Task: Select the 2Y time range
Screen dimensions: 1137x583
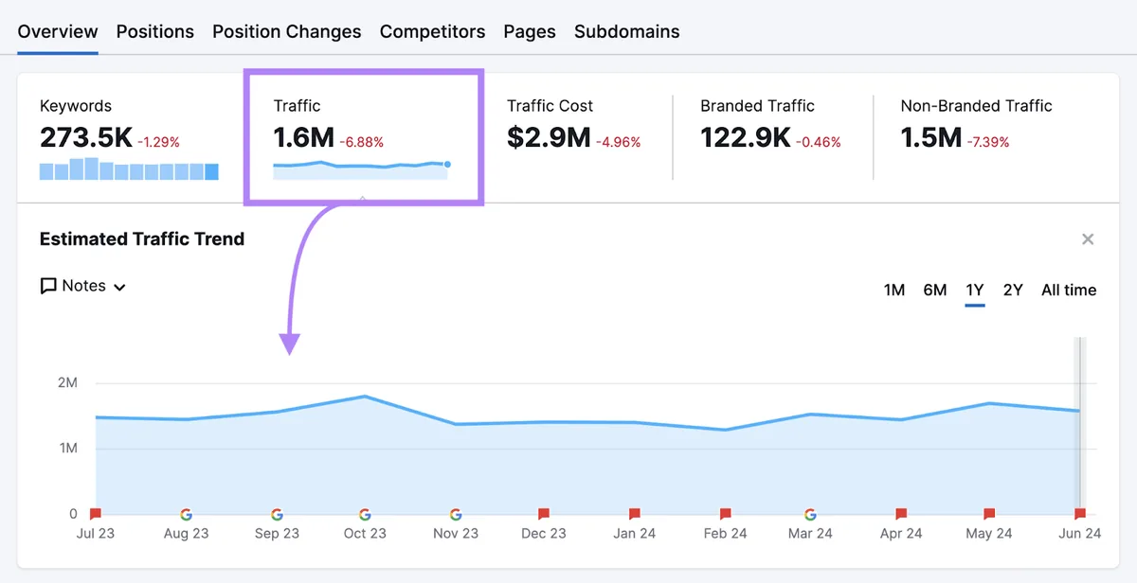Action: coord(1013,290)
